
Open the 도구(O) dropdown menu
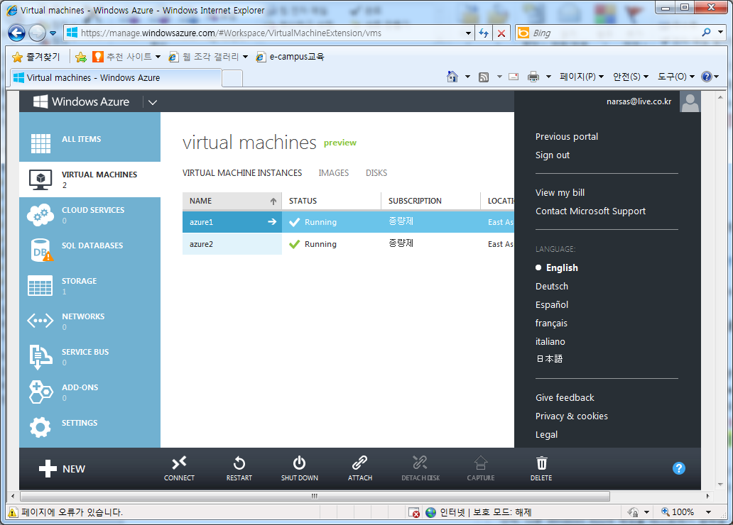click(x=675, y=77)
